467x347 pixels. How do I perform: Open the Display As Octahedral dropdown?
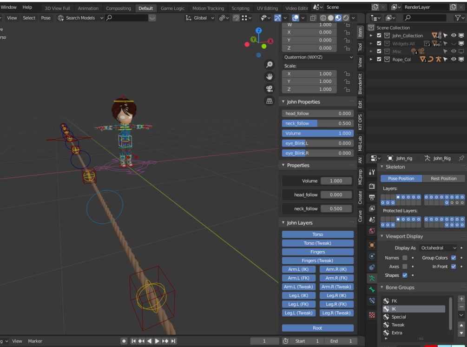438,248
